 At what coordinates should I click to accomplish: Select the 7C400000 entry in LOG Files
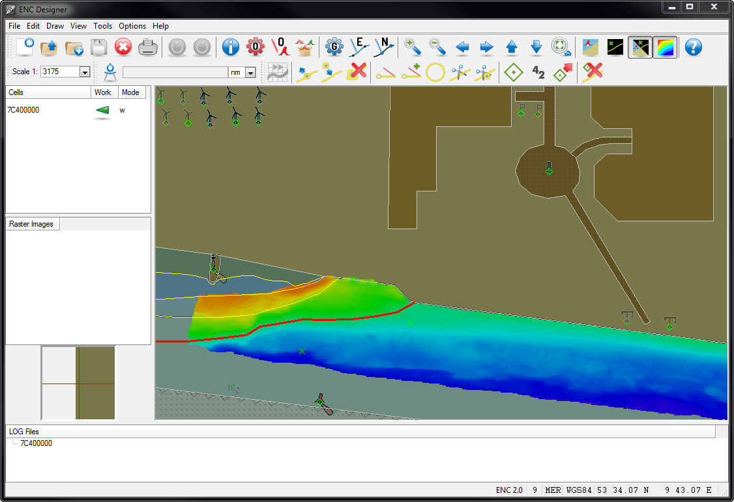pos(36,443)
